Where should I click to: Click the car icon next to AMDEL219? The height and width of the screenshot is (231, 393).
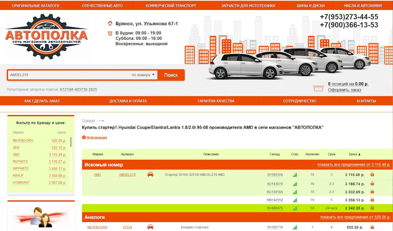[x=150, y=174]
